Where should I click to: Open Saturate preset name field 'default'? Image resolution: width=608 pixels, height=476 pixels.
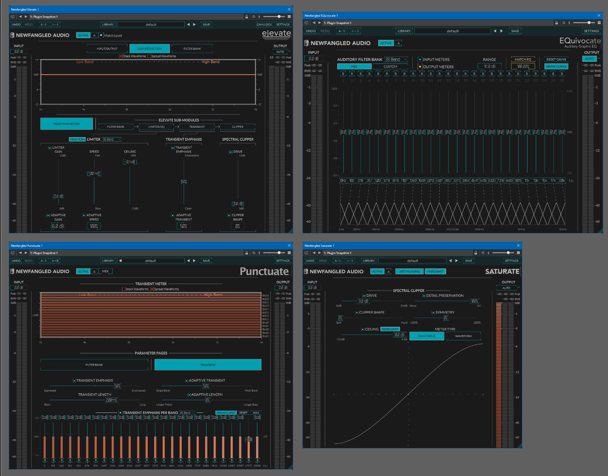pyautogui.click(x=412, y=261)
